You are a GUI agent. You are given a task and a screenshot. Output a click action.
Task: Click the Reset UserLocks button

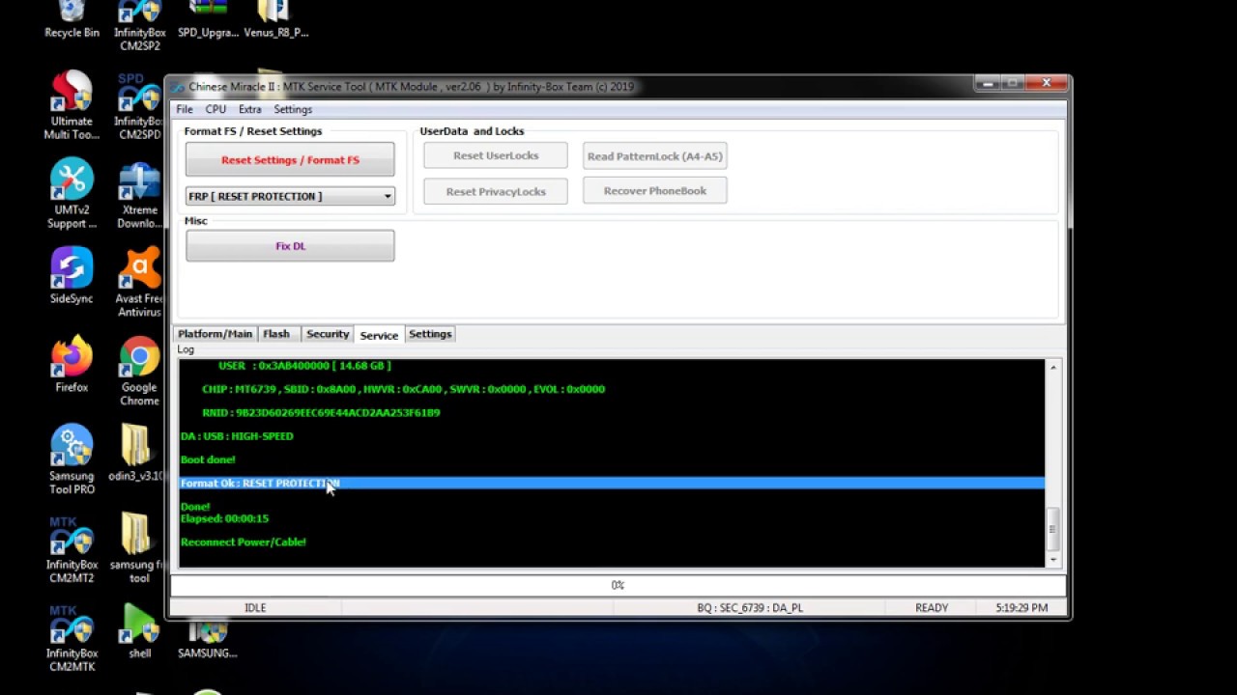tap(496, 155)
